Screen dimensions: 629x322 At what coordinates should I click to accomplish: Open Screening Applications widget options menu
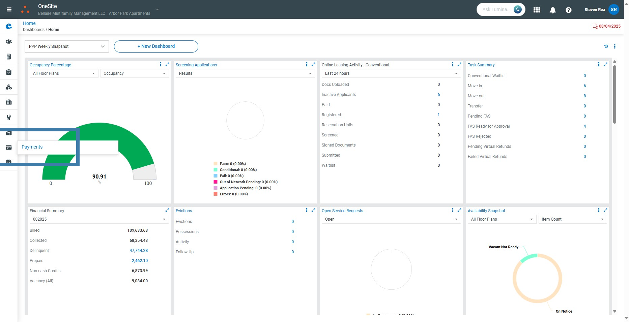pyautogui.click(x=307, y=64)
